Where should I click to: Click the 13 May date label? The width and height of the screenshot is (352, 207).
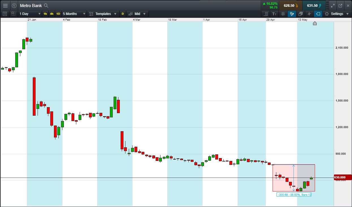coord(303,20)
